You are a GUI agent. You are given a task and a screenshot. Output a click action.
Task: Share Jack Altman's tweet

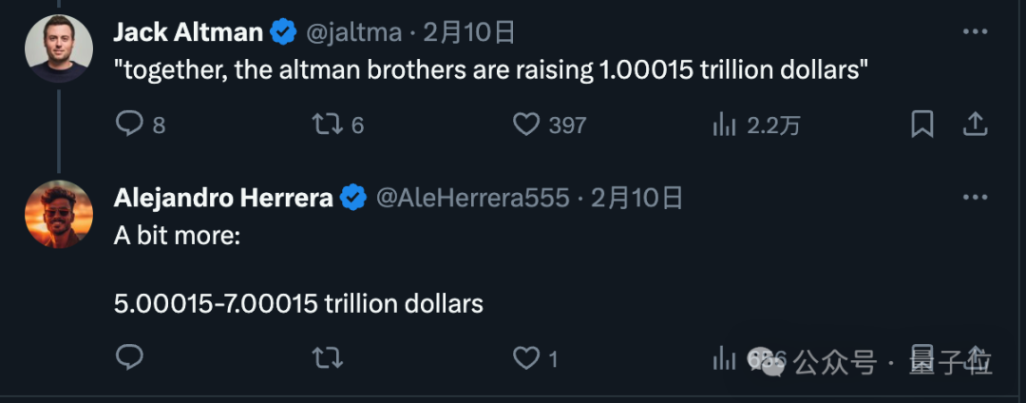click(x=975, y=125)
